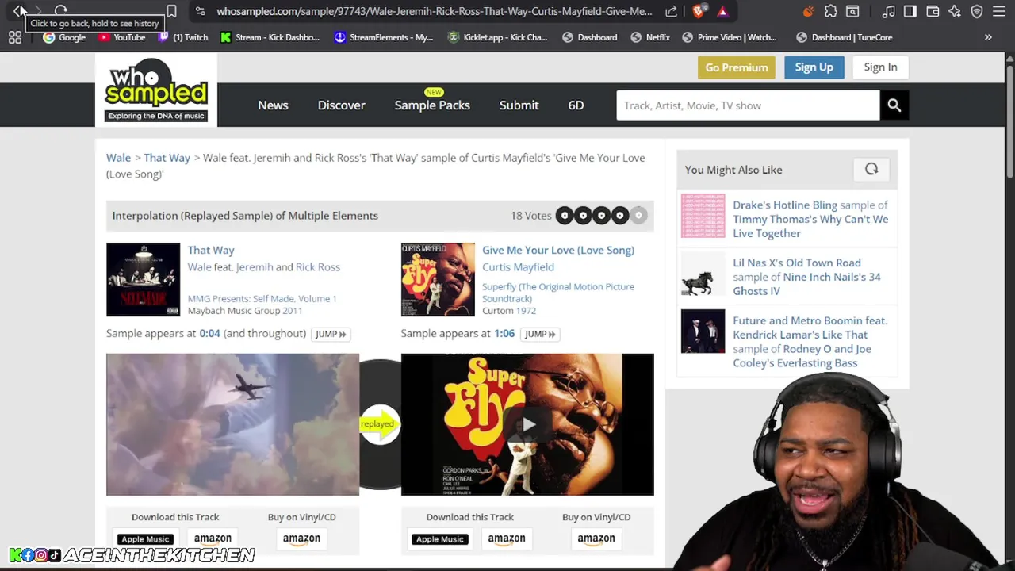Play the That Way airplane video
This screenshot has width=1015, height=571.
(x=233, y=424)
